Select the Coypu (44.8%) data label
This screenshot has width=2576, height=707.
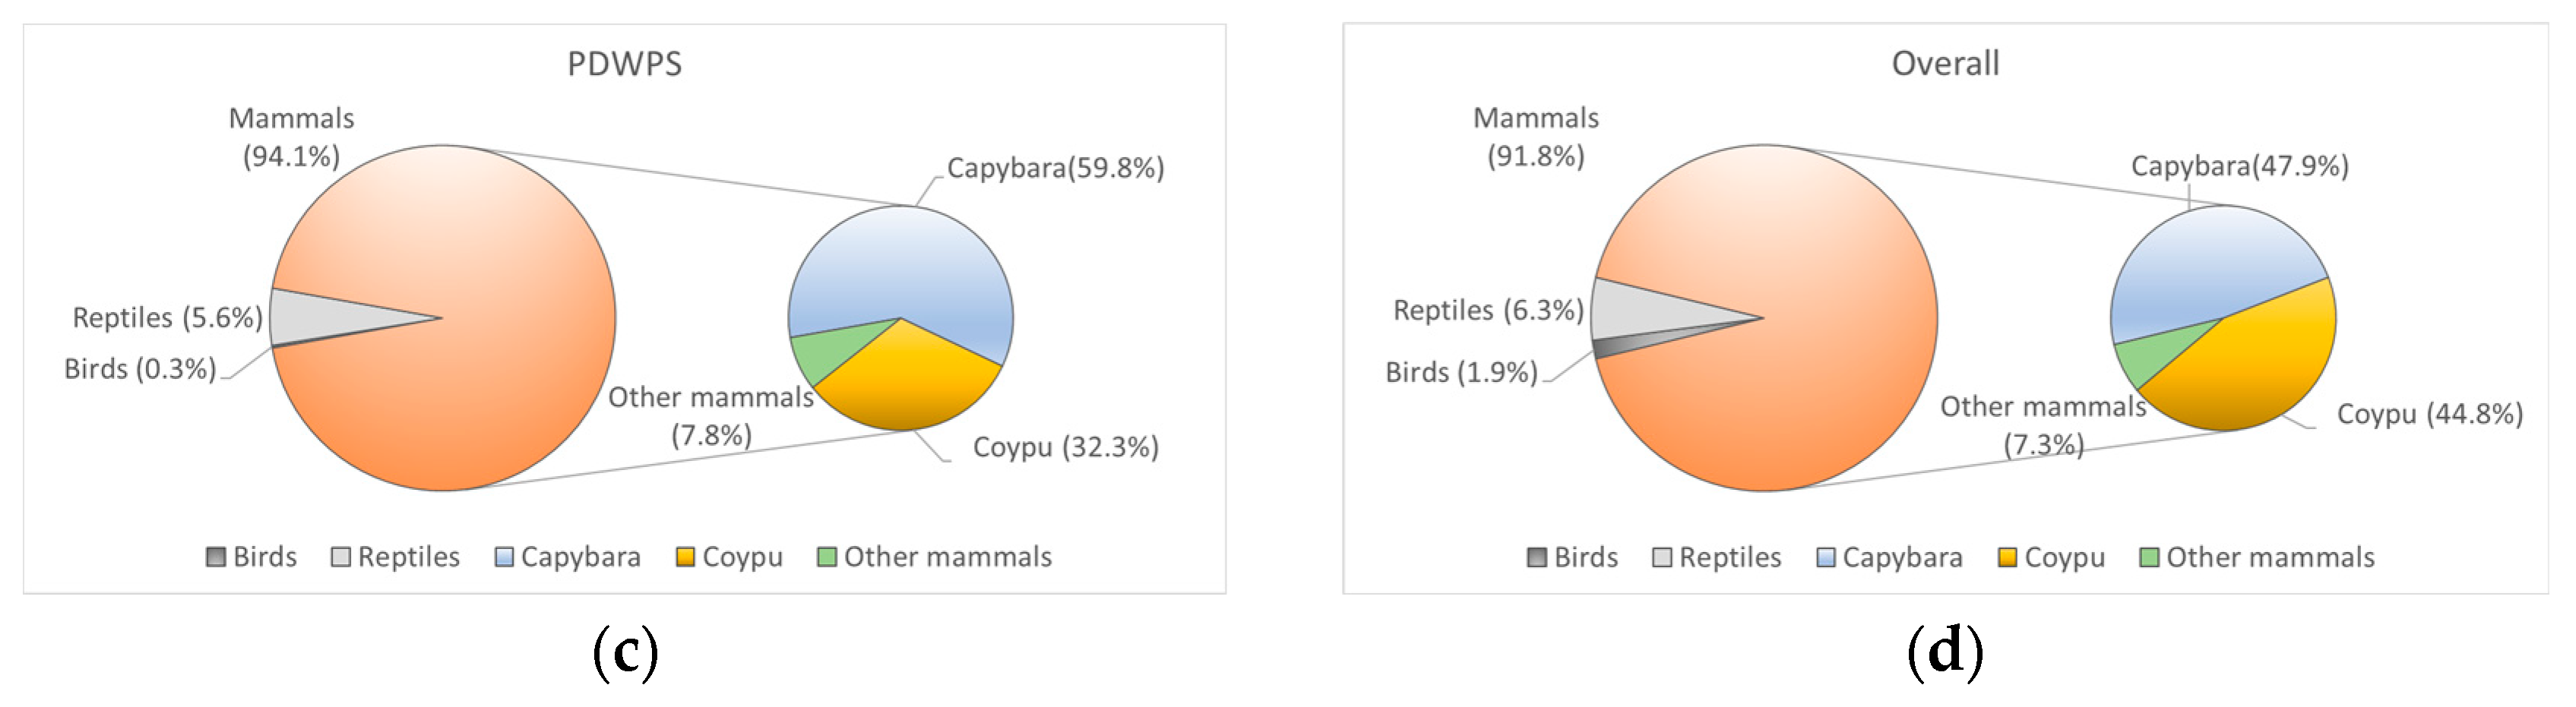(2429, 414)
